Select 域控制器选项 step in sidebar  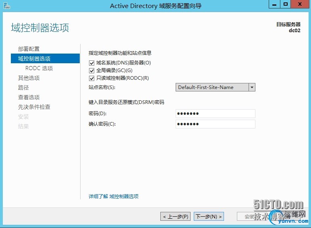coord(45,58)
